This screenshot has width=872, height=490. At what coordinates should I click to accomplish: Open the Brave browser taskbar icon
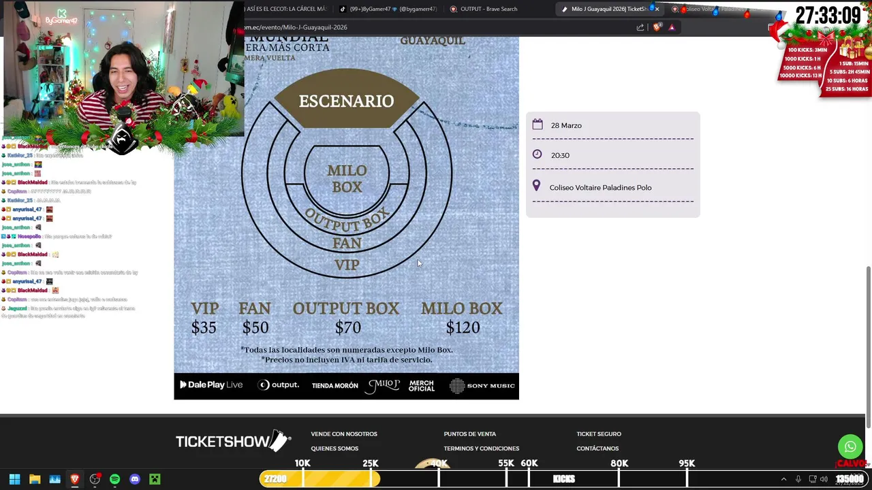(x=75, y=479)
